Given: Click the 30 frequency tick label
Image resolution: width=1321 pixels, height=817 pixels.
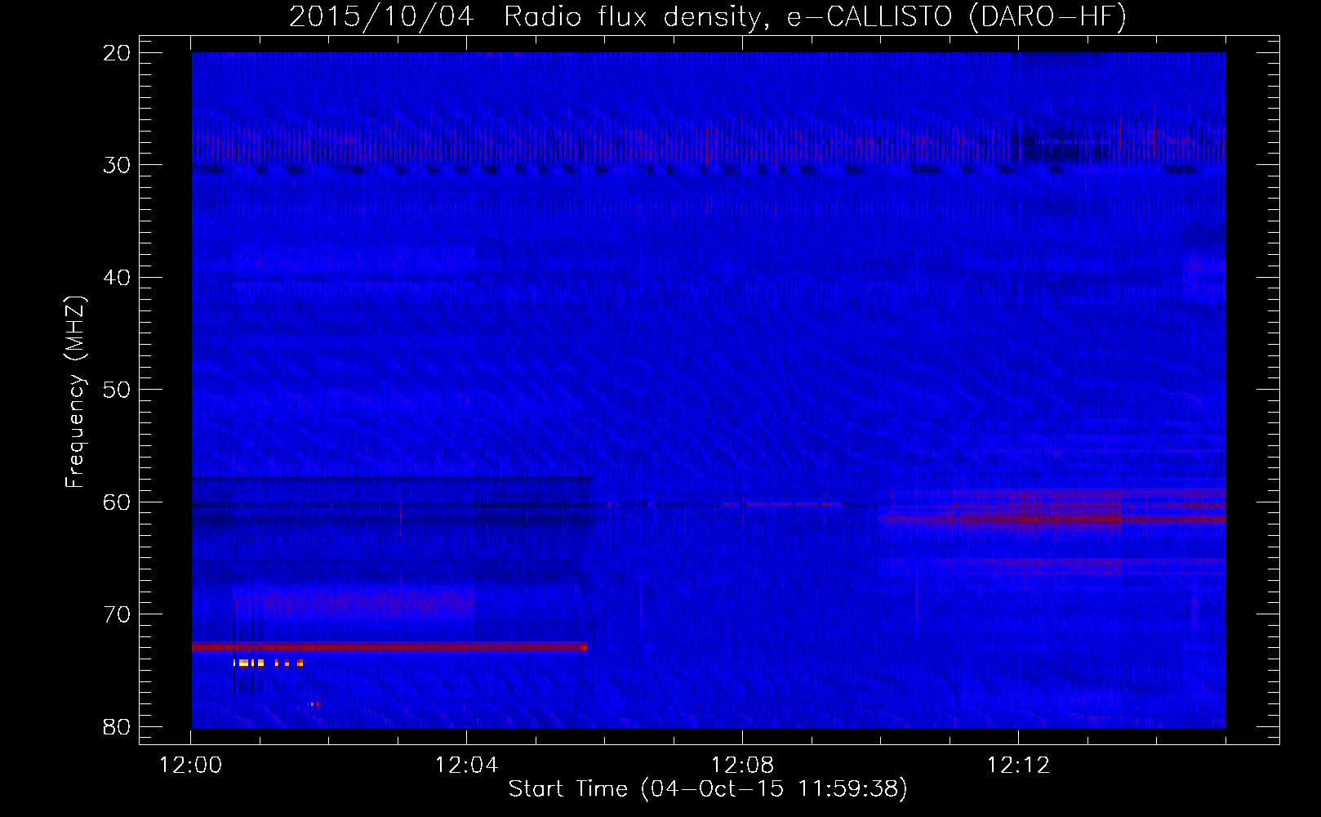Looking at the screenshot, I should tap(117, 165).
